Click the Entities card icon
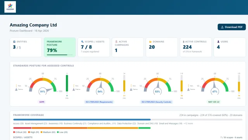248x140 pixels. (14, 42)
